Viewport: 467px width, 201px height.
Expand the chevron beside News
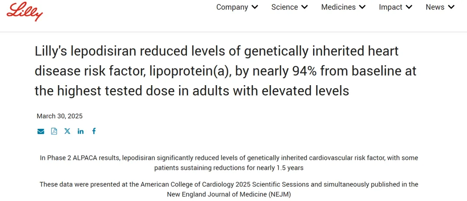[x=451, y=7]
